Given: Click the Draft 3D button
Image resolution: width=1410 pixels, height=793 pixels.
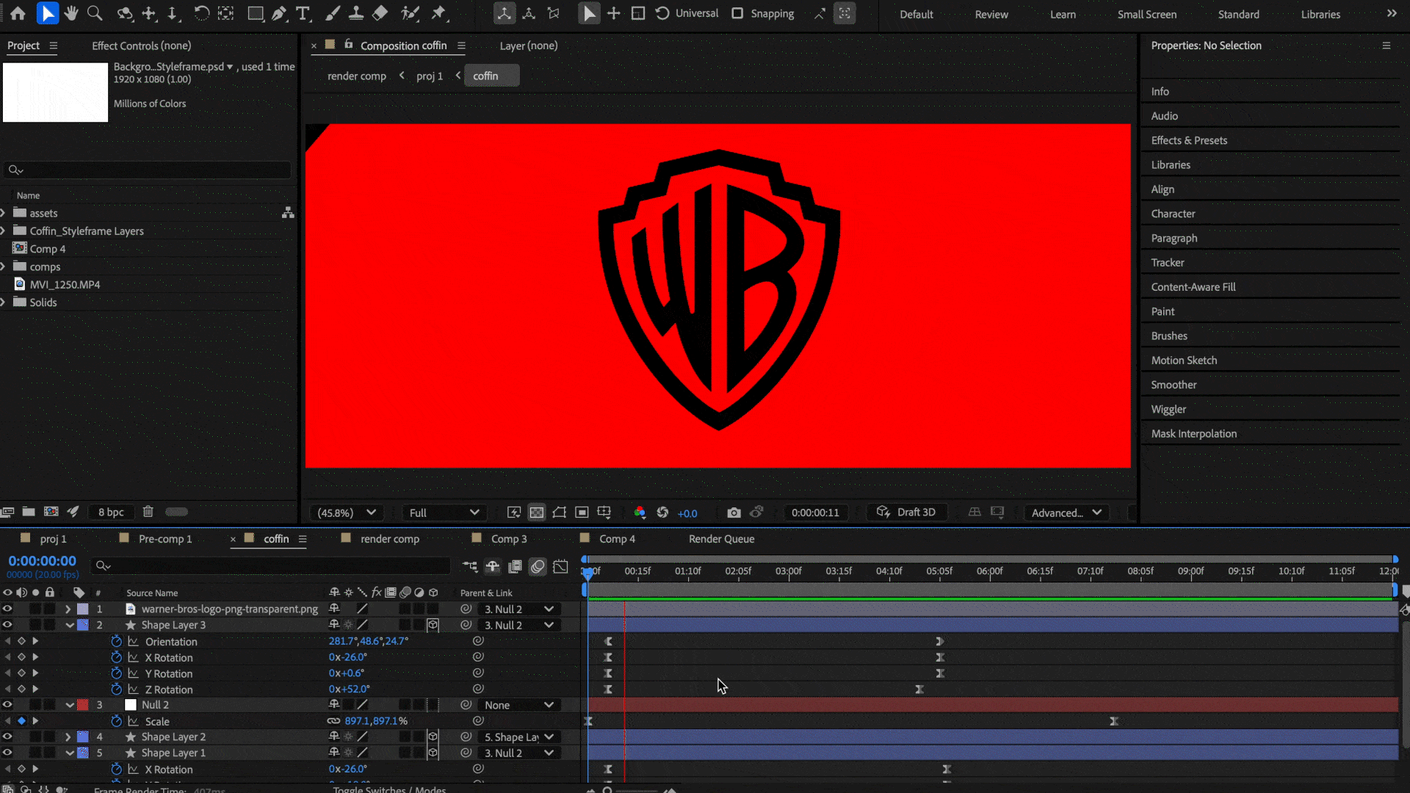Looking at the screenshot, I should [907, 513].
